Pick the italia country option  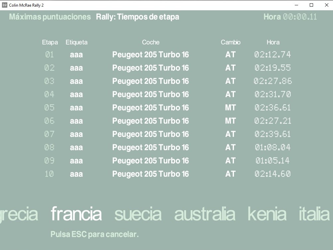click(x=314, y=214)
